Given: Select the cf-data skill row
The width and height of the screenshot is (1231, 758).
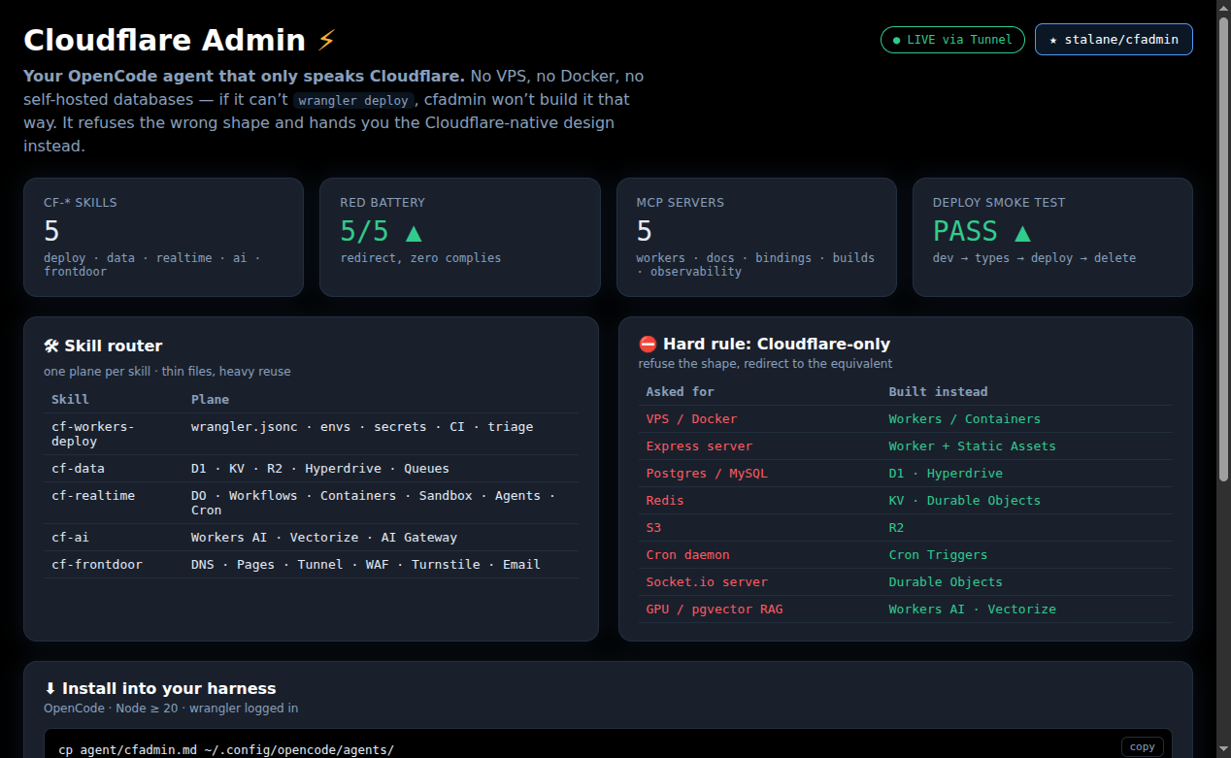Looking at the screenshot, I should point(311,469).
